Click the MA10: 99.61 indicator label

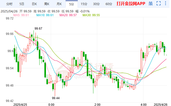(x=45, y=15)
